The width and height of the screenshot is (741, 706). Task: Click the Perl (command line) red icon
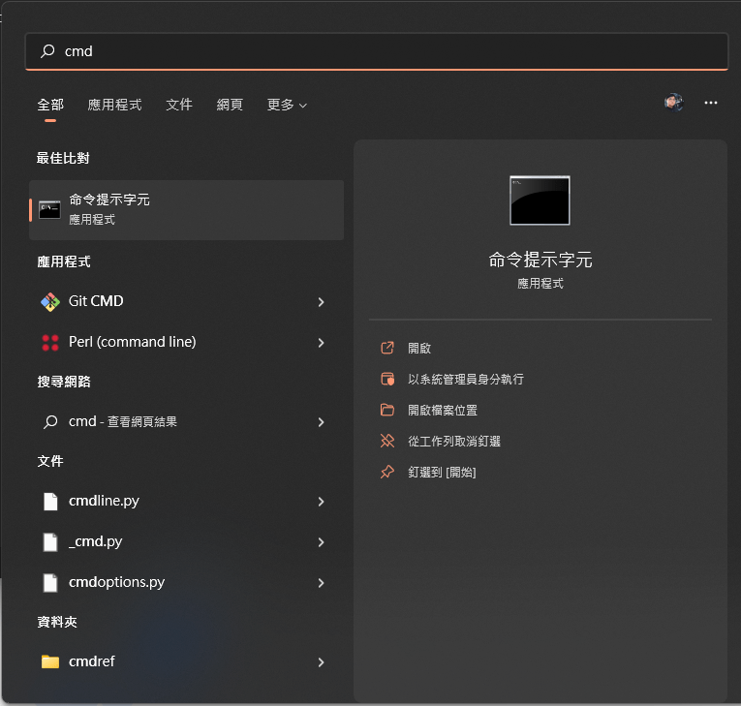[50, 343]
